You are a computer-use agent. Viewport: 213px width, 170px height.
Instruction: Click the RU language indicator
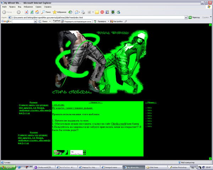(x=193, y=168)
